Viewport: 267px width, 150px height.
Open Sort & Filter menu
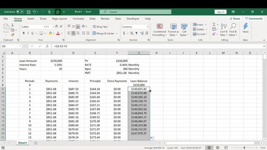click(x=224, y=30)
